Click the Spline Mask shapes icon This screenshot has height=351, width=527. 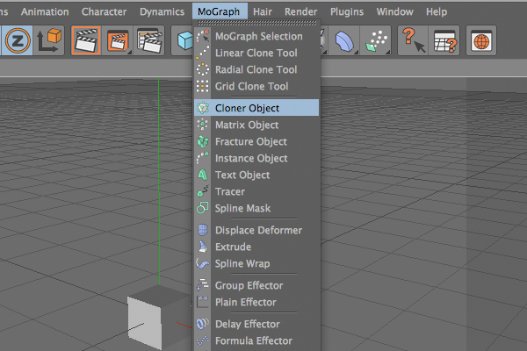click(203, 208)
